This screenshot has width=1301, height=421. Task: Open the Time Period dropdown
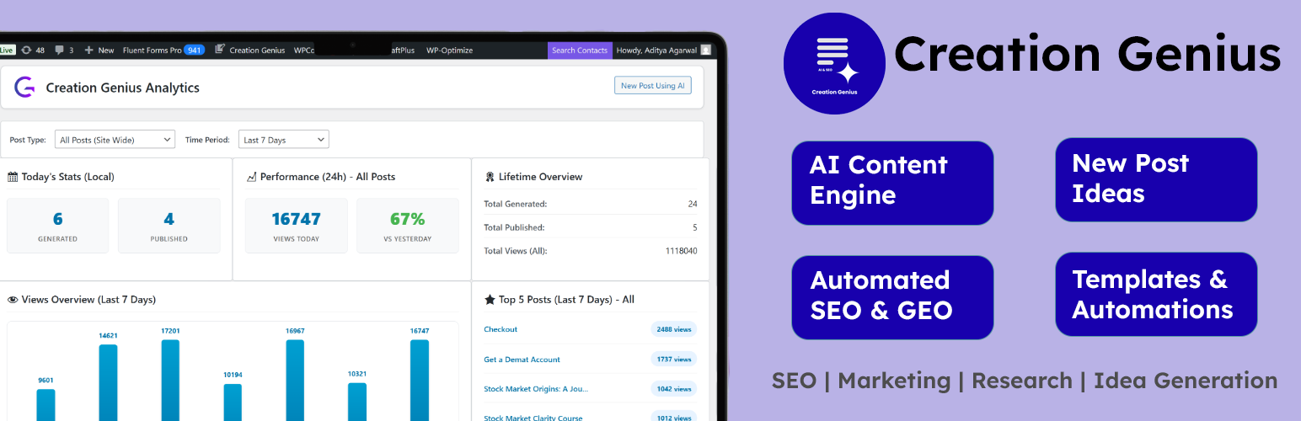coord(283,140)
